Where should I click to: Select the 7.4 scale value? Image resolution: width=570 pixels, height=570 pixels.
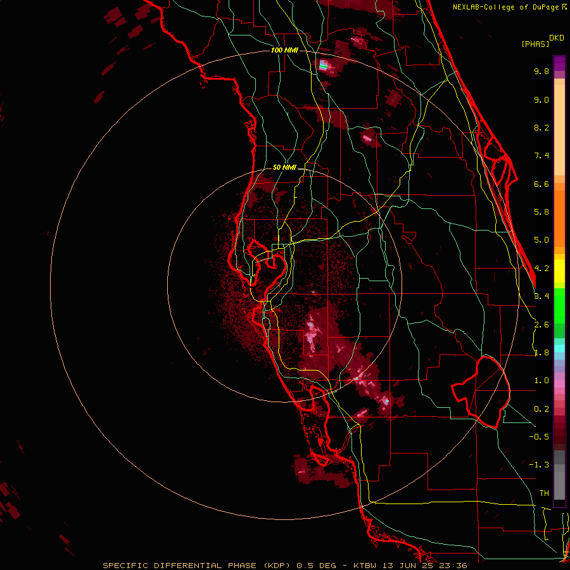[541, 156]
